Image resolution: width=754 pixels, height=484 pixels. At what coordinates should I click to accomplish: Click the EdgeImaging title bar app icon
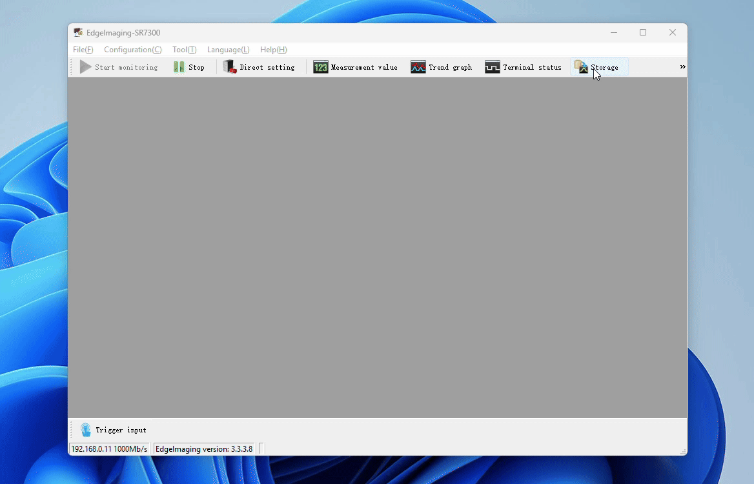tap(78, 32)
